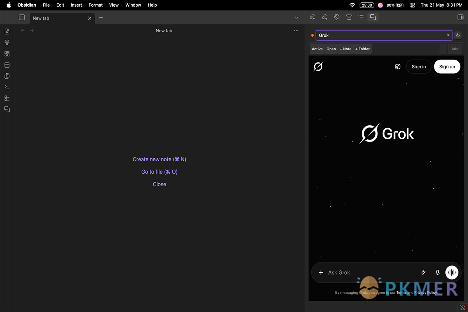This screenshot has height=312, width=468.
Task: Start voice mode with waveform button
Action: (452, 273)
